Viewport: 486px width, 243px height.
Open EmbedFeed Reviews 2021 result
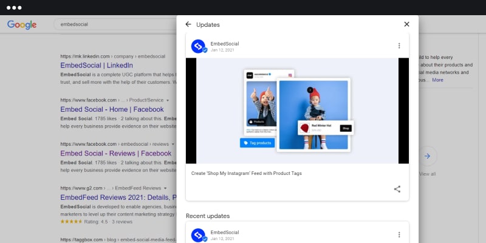coord(118,197)
